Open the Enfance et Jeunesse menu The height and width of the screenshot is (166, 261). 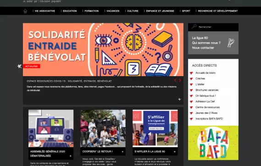click(x=160, y=11)
